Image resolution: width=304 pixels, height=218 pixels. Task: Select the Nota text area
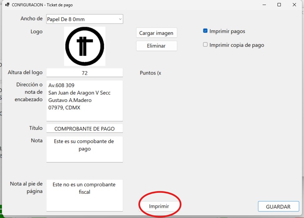tap(84, 149)
